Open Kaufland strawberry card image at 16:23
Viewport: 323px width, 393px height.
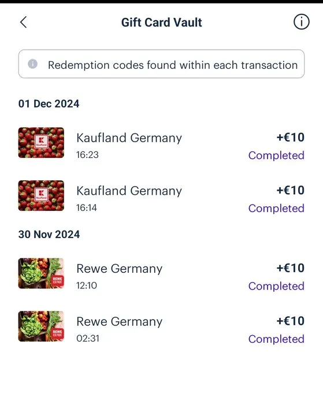pyautogui.click(x=41, y=143)
